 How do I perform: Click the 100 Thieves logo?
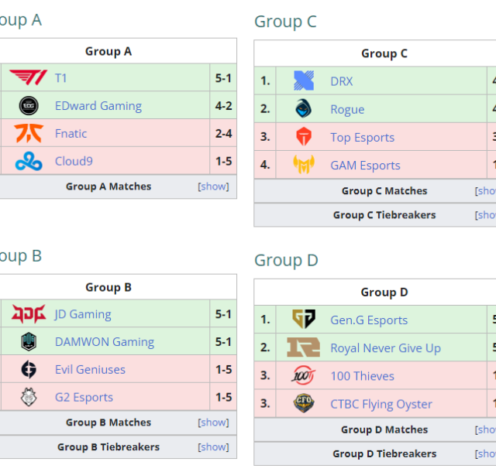coord(303,375)
